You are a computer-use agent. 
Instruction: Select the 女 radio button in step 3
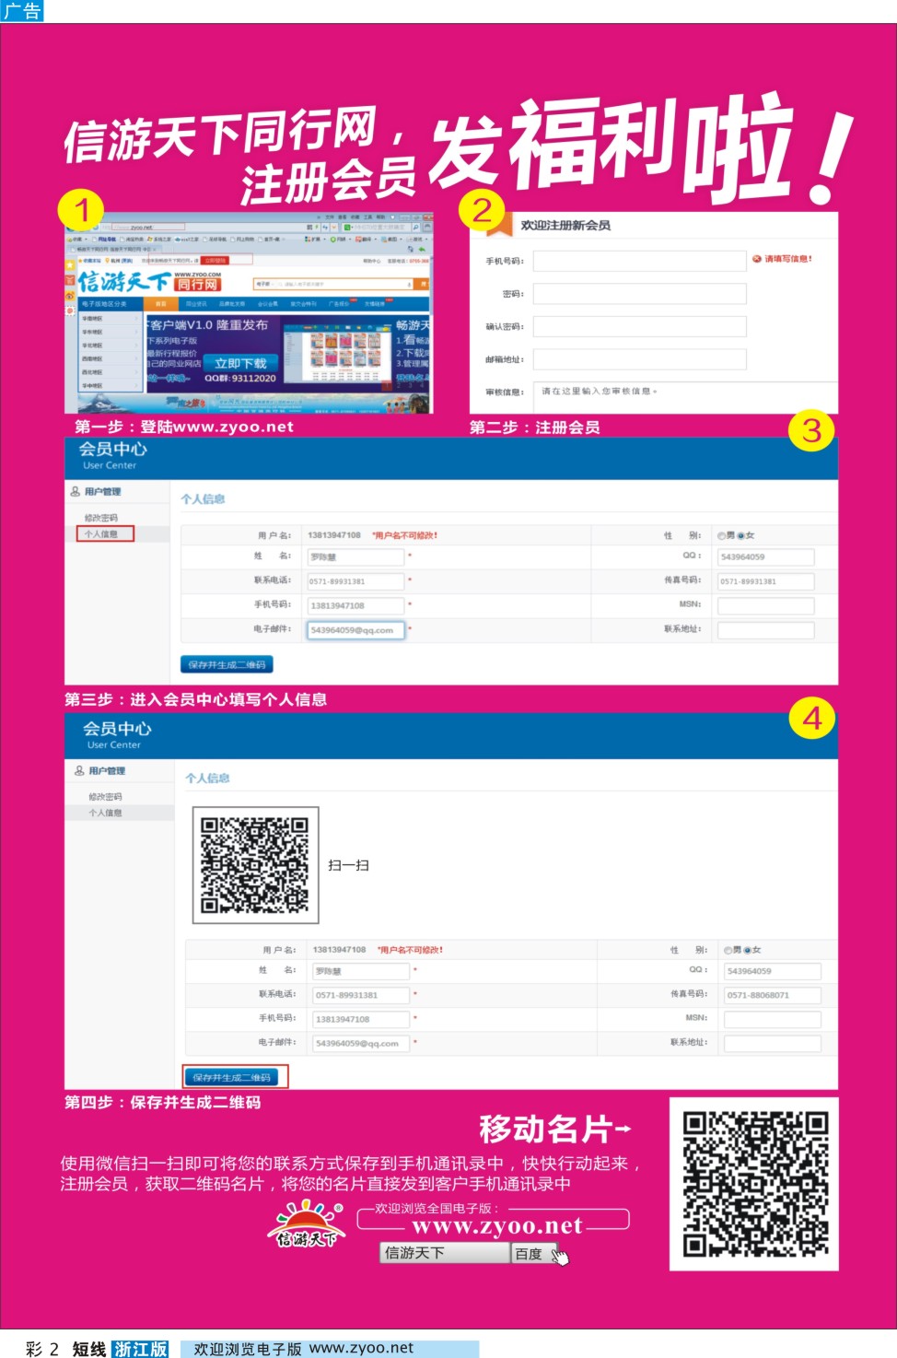pos(740,535)
